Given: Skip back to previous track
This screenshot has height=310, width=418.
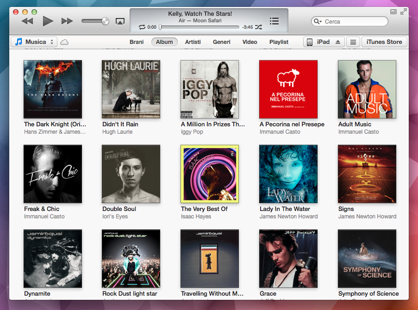Looking at the screenshot, I should click(x=27, y=21).
